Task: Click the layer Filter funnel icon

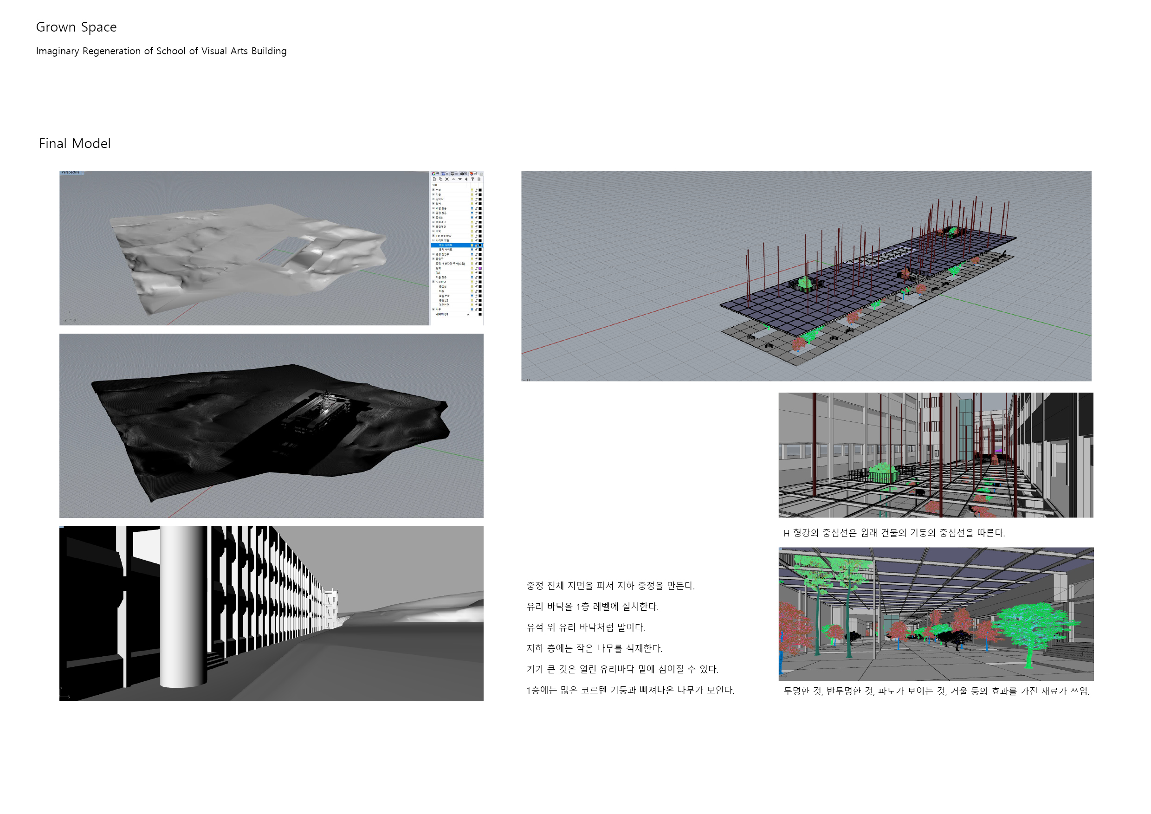Action: [473, 180]
